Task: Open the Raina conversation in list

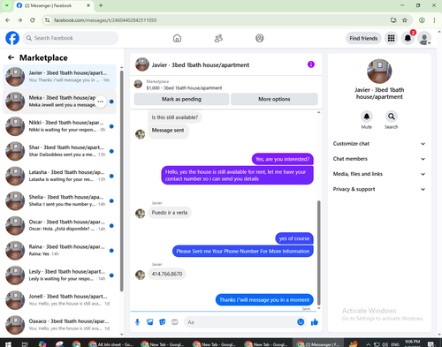Action: [59, 251]
